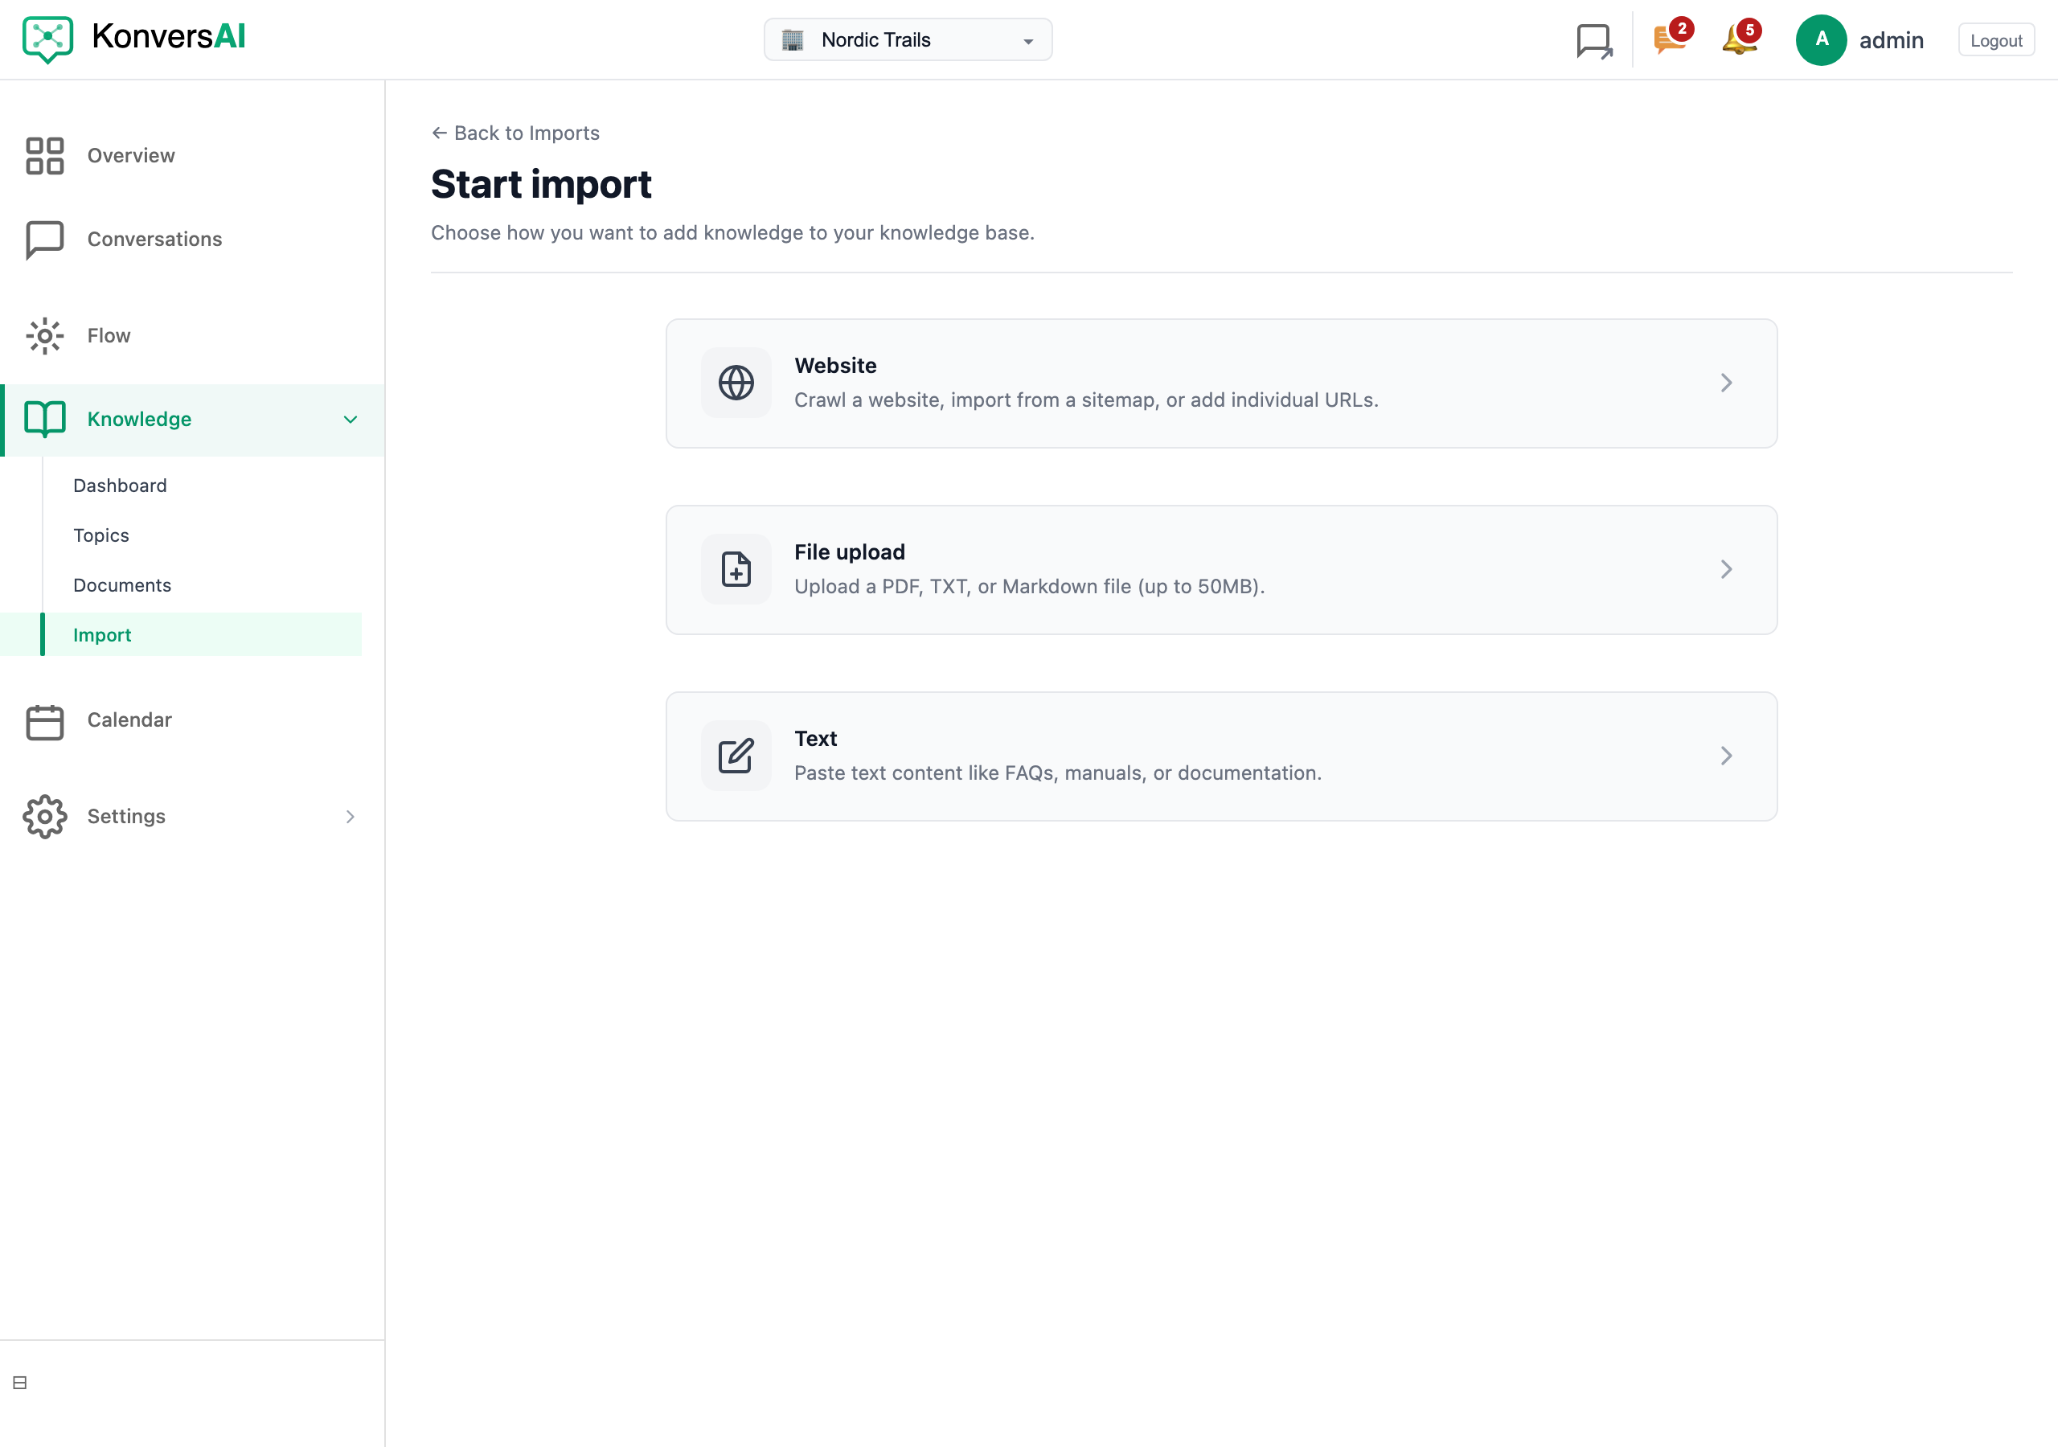Open Knowledge Dashboard submenu item
This screenshot has height=1447, width=2058.
(120, 485)
